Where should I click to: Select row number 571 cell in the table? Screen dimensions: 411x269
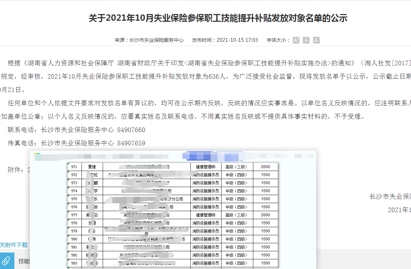pyautogui.click(x=74, y=167)
